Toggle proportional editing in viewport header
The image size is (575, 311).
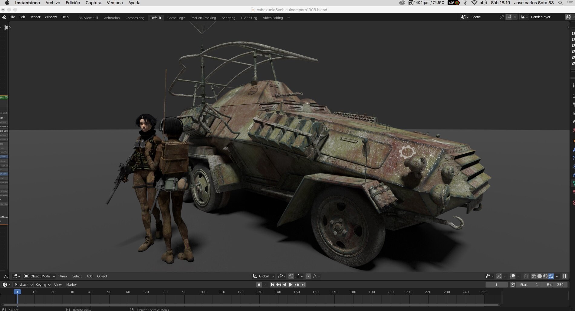tap(308, 276)
